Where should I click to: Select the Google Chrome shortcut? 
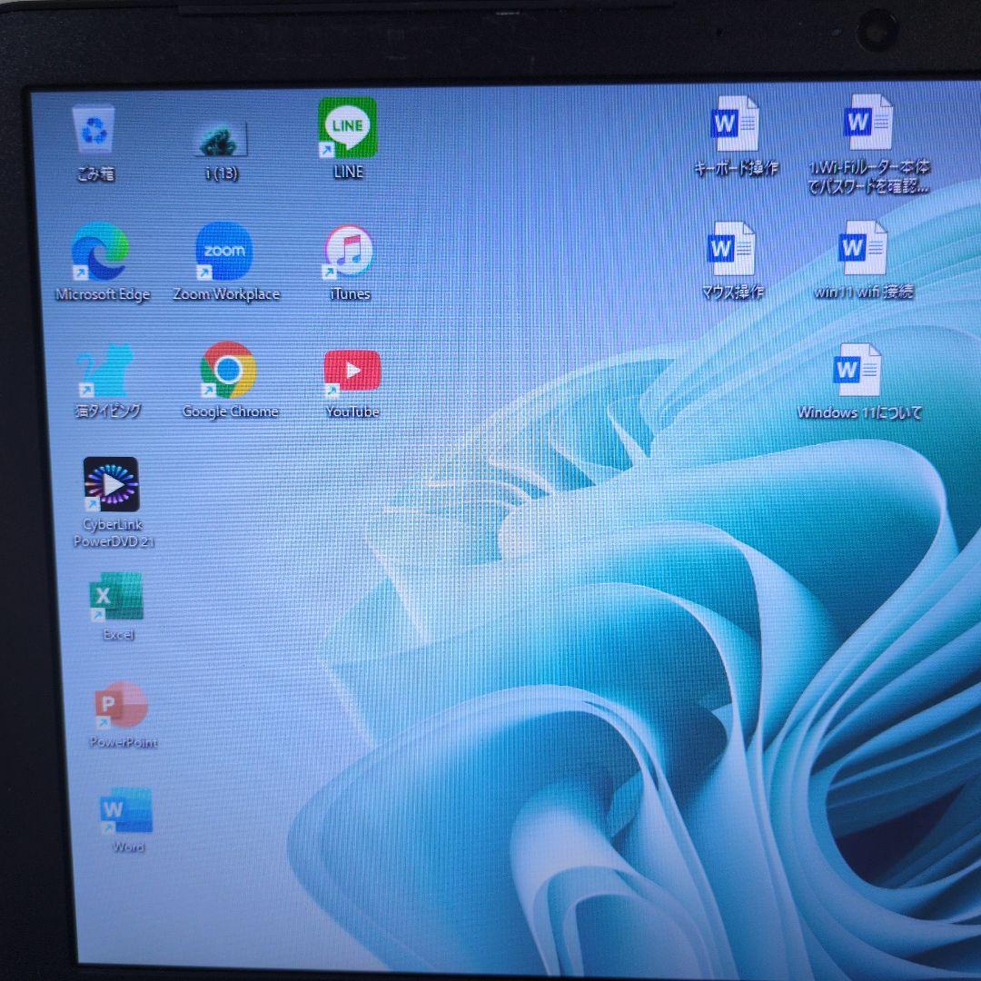pyautogui.click(x=228, y=371)
